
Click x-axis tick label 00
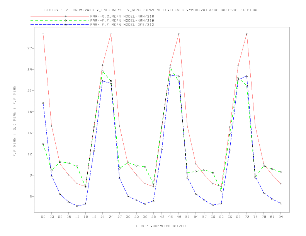click(x=43, y=217)
